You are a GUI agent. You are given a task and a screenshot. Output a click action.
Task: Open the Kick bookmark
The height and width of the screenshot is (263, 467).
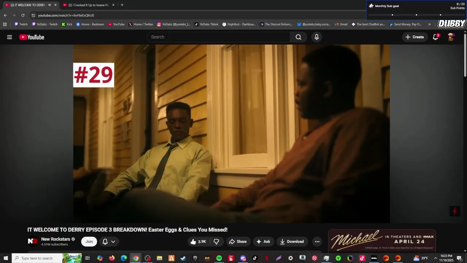[67, 24]
